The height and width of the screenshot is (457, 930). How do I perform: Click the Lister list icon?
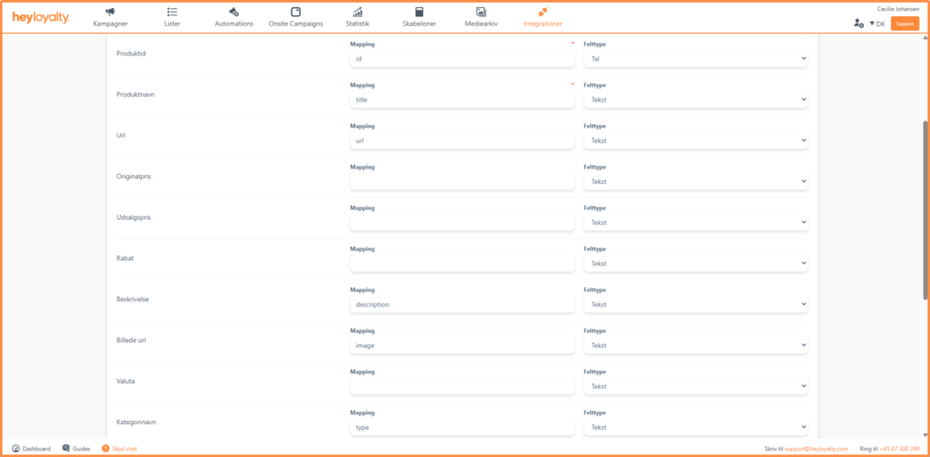tap(172, 12)
